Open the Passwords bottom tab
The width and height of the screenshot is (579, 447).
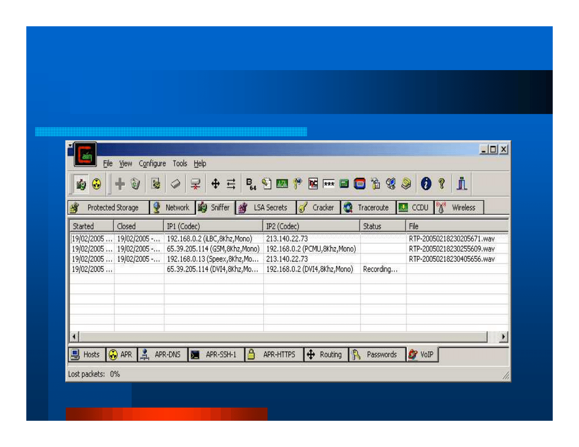click(x=376, y=355)
